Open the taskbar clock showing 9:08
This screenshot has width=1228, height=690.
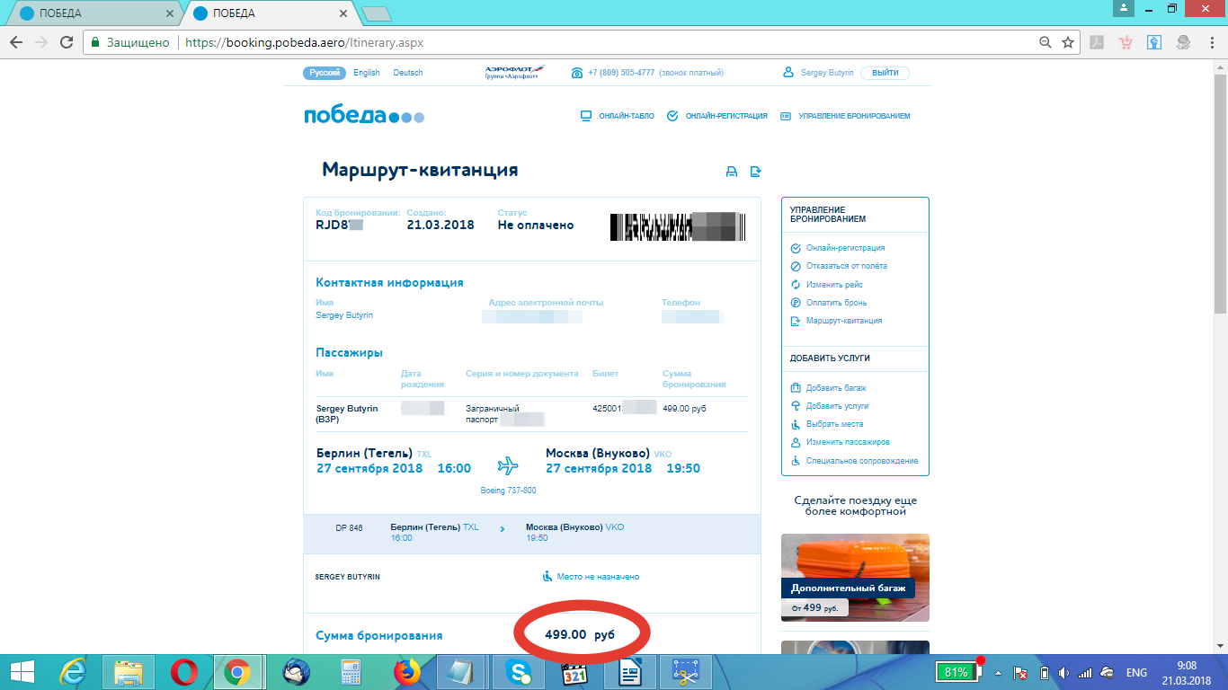(1187, 672)
